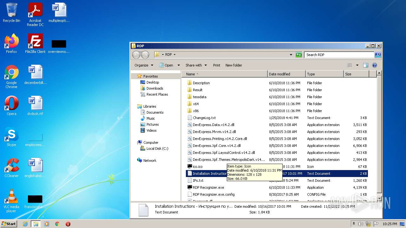Sort files by Name column
Viewport: 406px width, 228px height.
(x=224, y=74)
